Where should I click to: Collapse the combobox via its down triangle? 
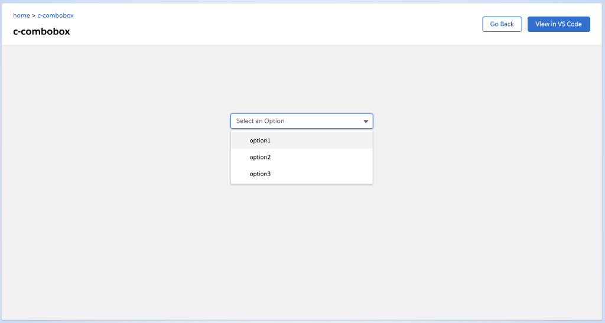click(366, 121)
